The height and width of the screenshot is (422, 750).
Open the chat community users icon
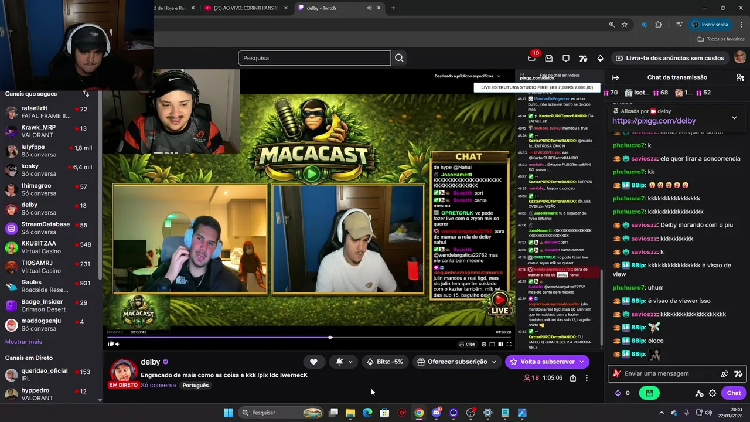tap(740, 77)
